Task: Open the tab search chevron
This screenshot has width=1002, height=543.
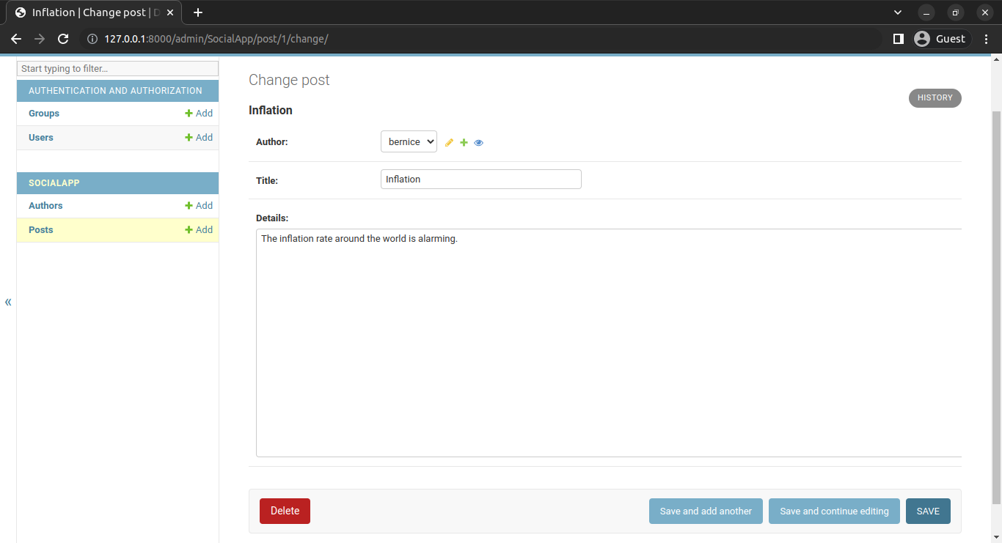Action: click(898, 12)
